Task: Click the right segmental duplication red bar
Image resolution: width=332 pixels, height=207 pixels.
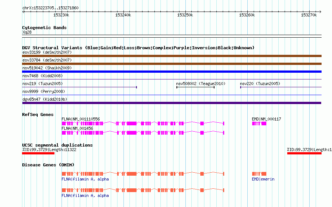Action: pos(304,153)
